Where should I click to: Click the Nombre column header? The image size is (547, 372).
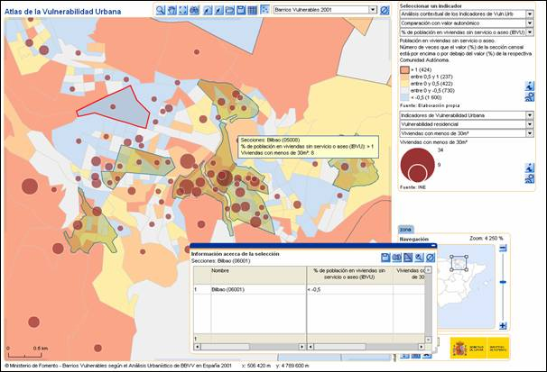tap(258, 276)
